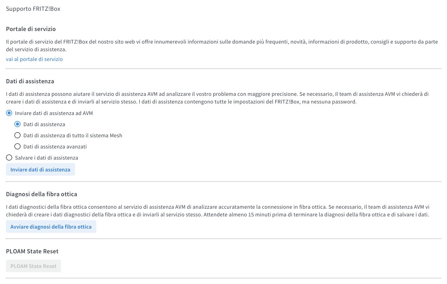This screenshot has height=284, width=447.
Task: Click the greyed-out 'PLOAM State Reset' button
Action: click(x=33, y=266)
